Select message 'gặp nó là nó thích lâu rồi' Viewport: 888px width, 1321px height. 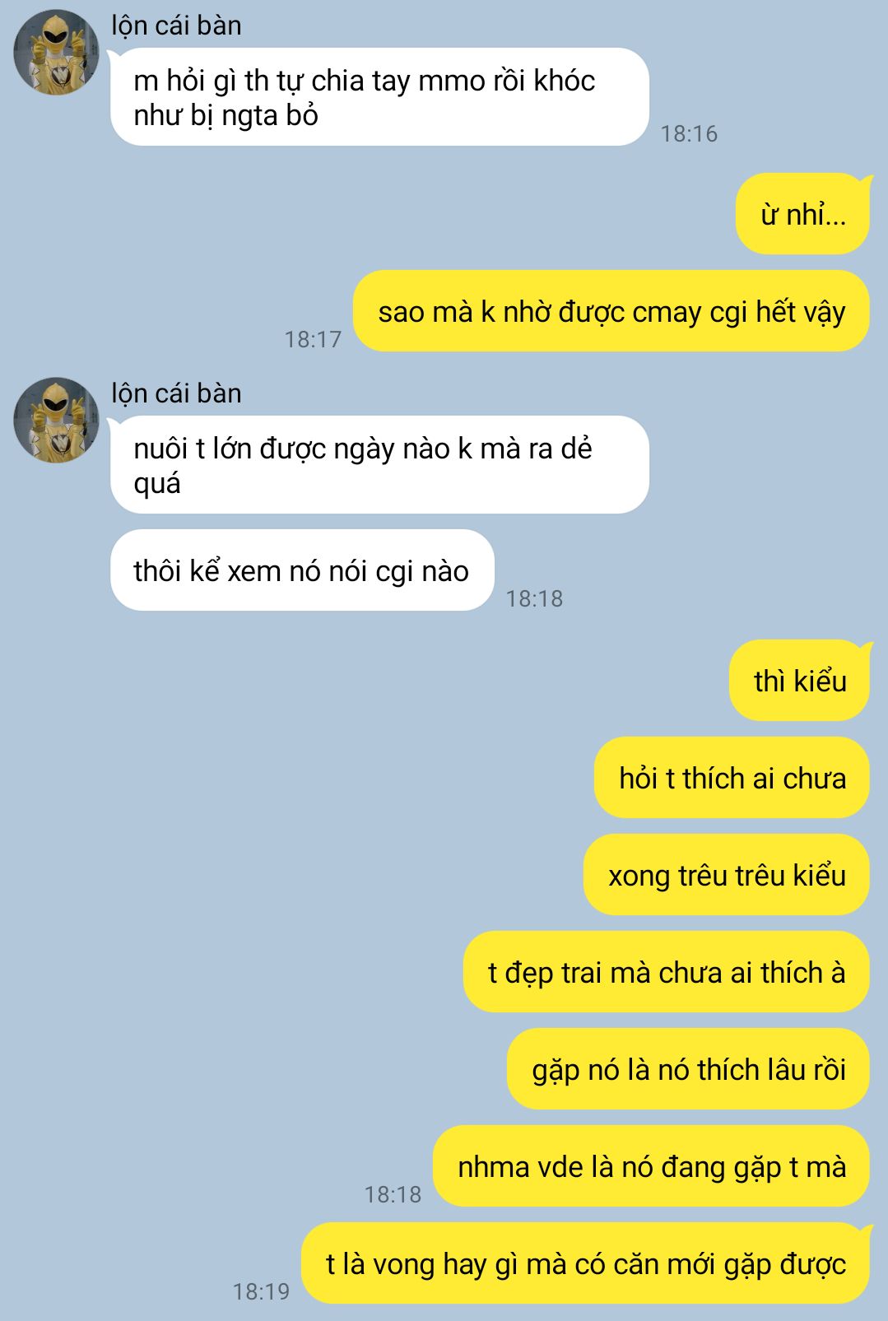coord(688,1068)
